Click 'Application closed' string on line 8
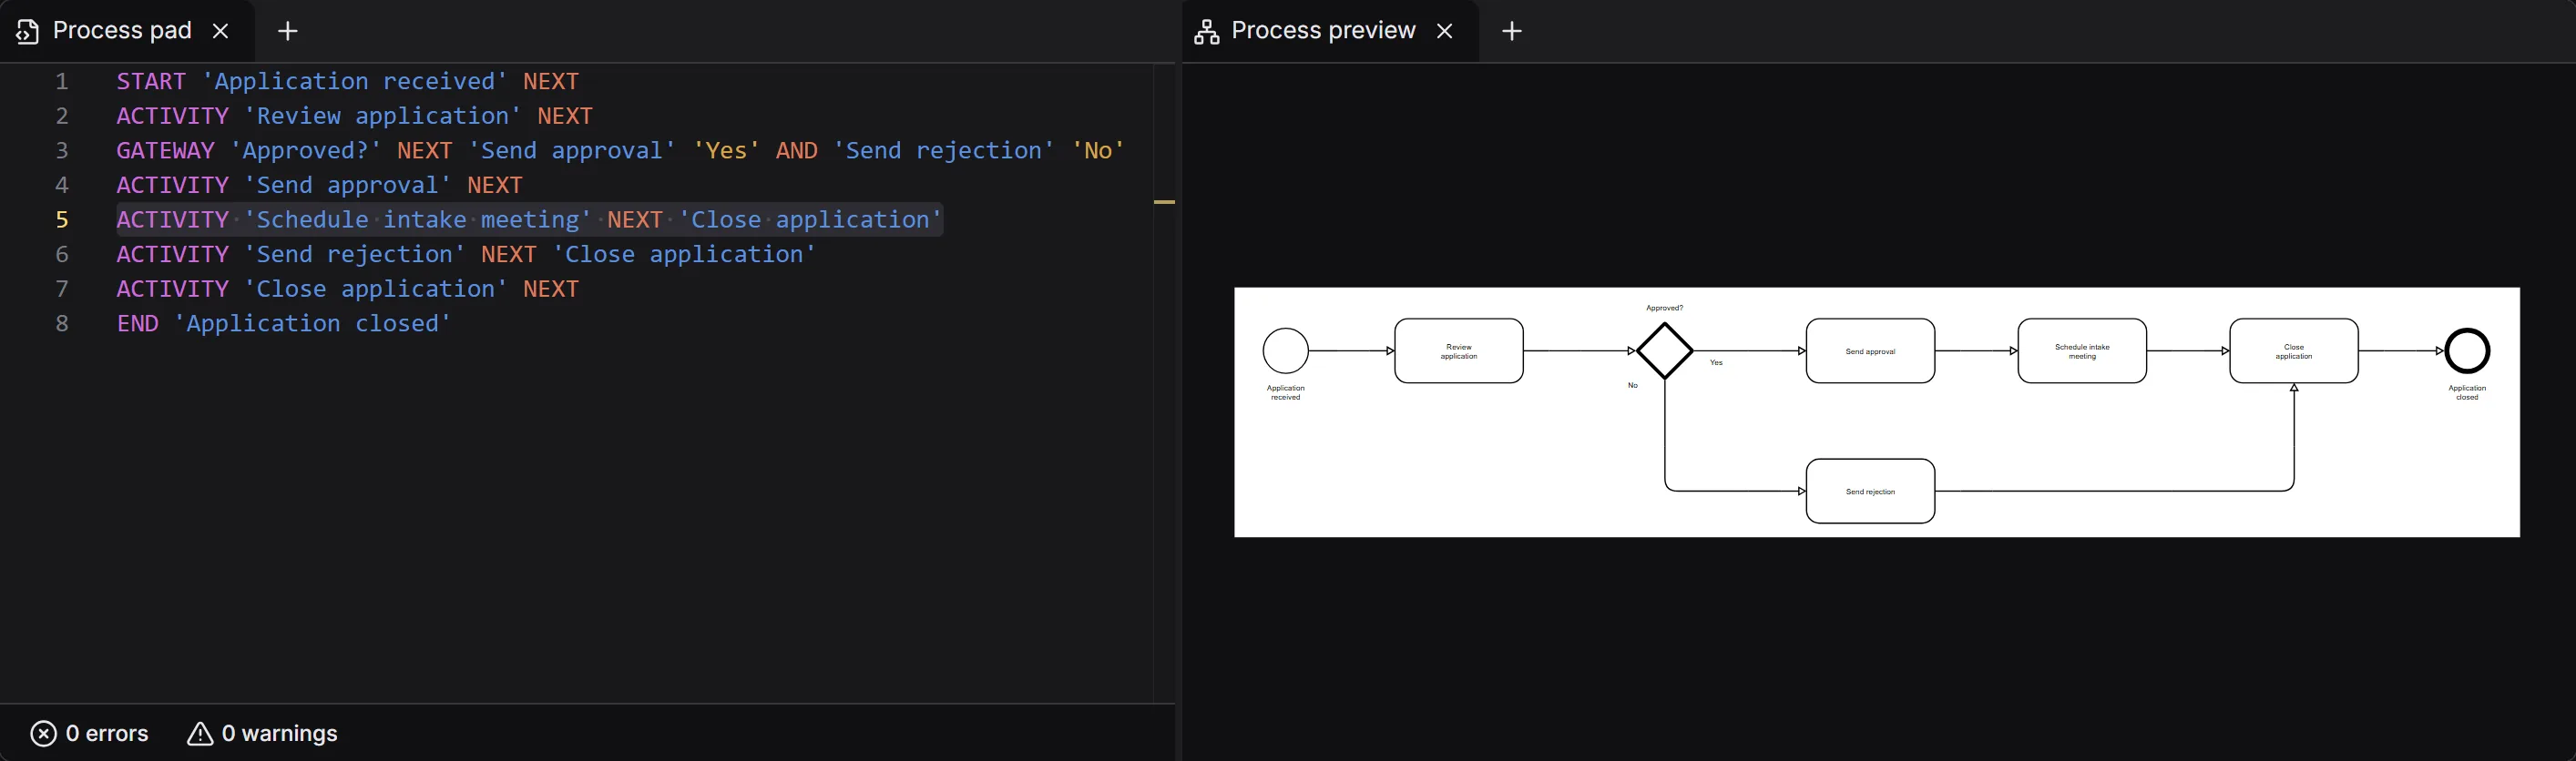Viewport: 2576px width, 761px height. click(x=313, y=323)
